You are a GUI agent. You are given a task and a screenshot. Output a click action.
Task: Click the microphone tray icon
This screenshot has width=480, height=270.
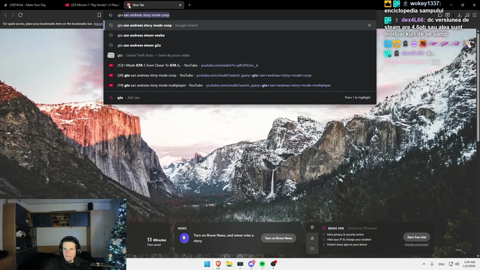click(432, 264)
